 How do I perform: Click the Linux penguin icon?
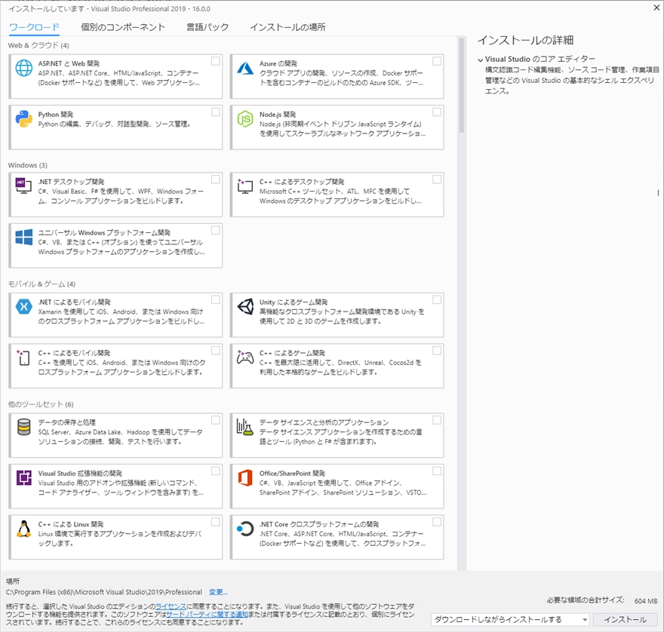23,529
